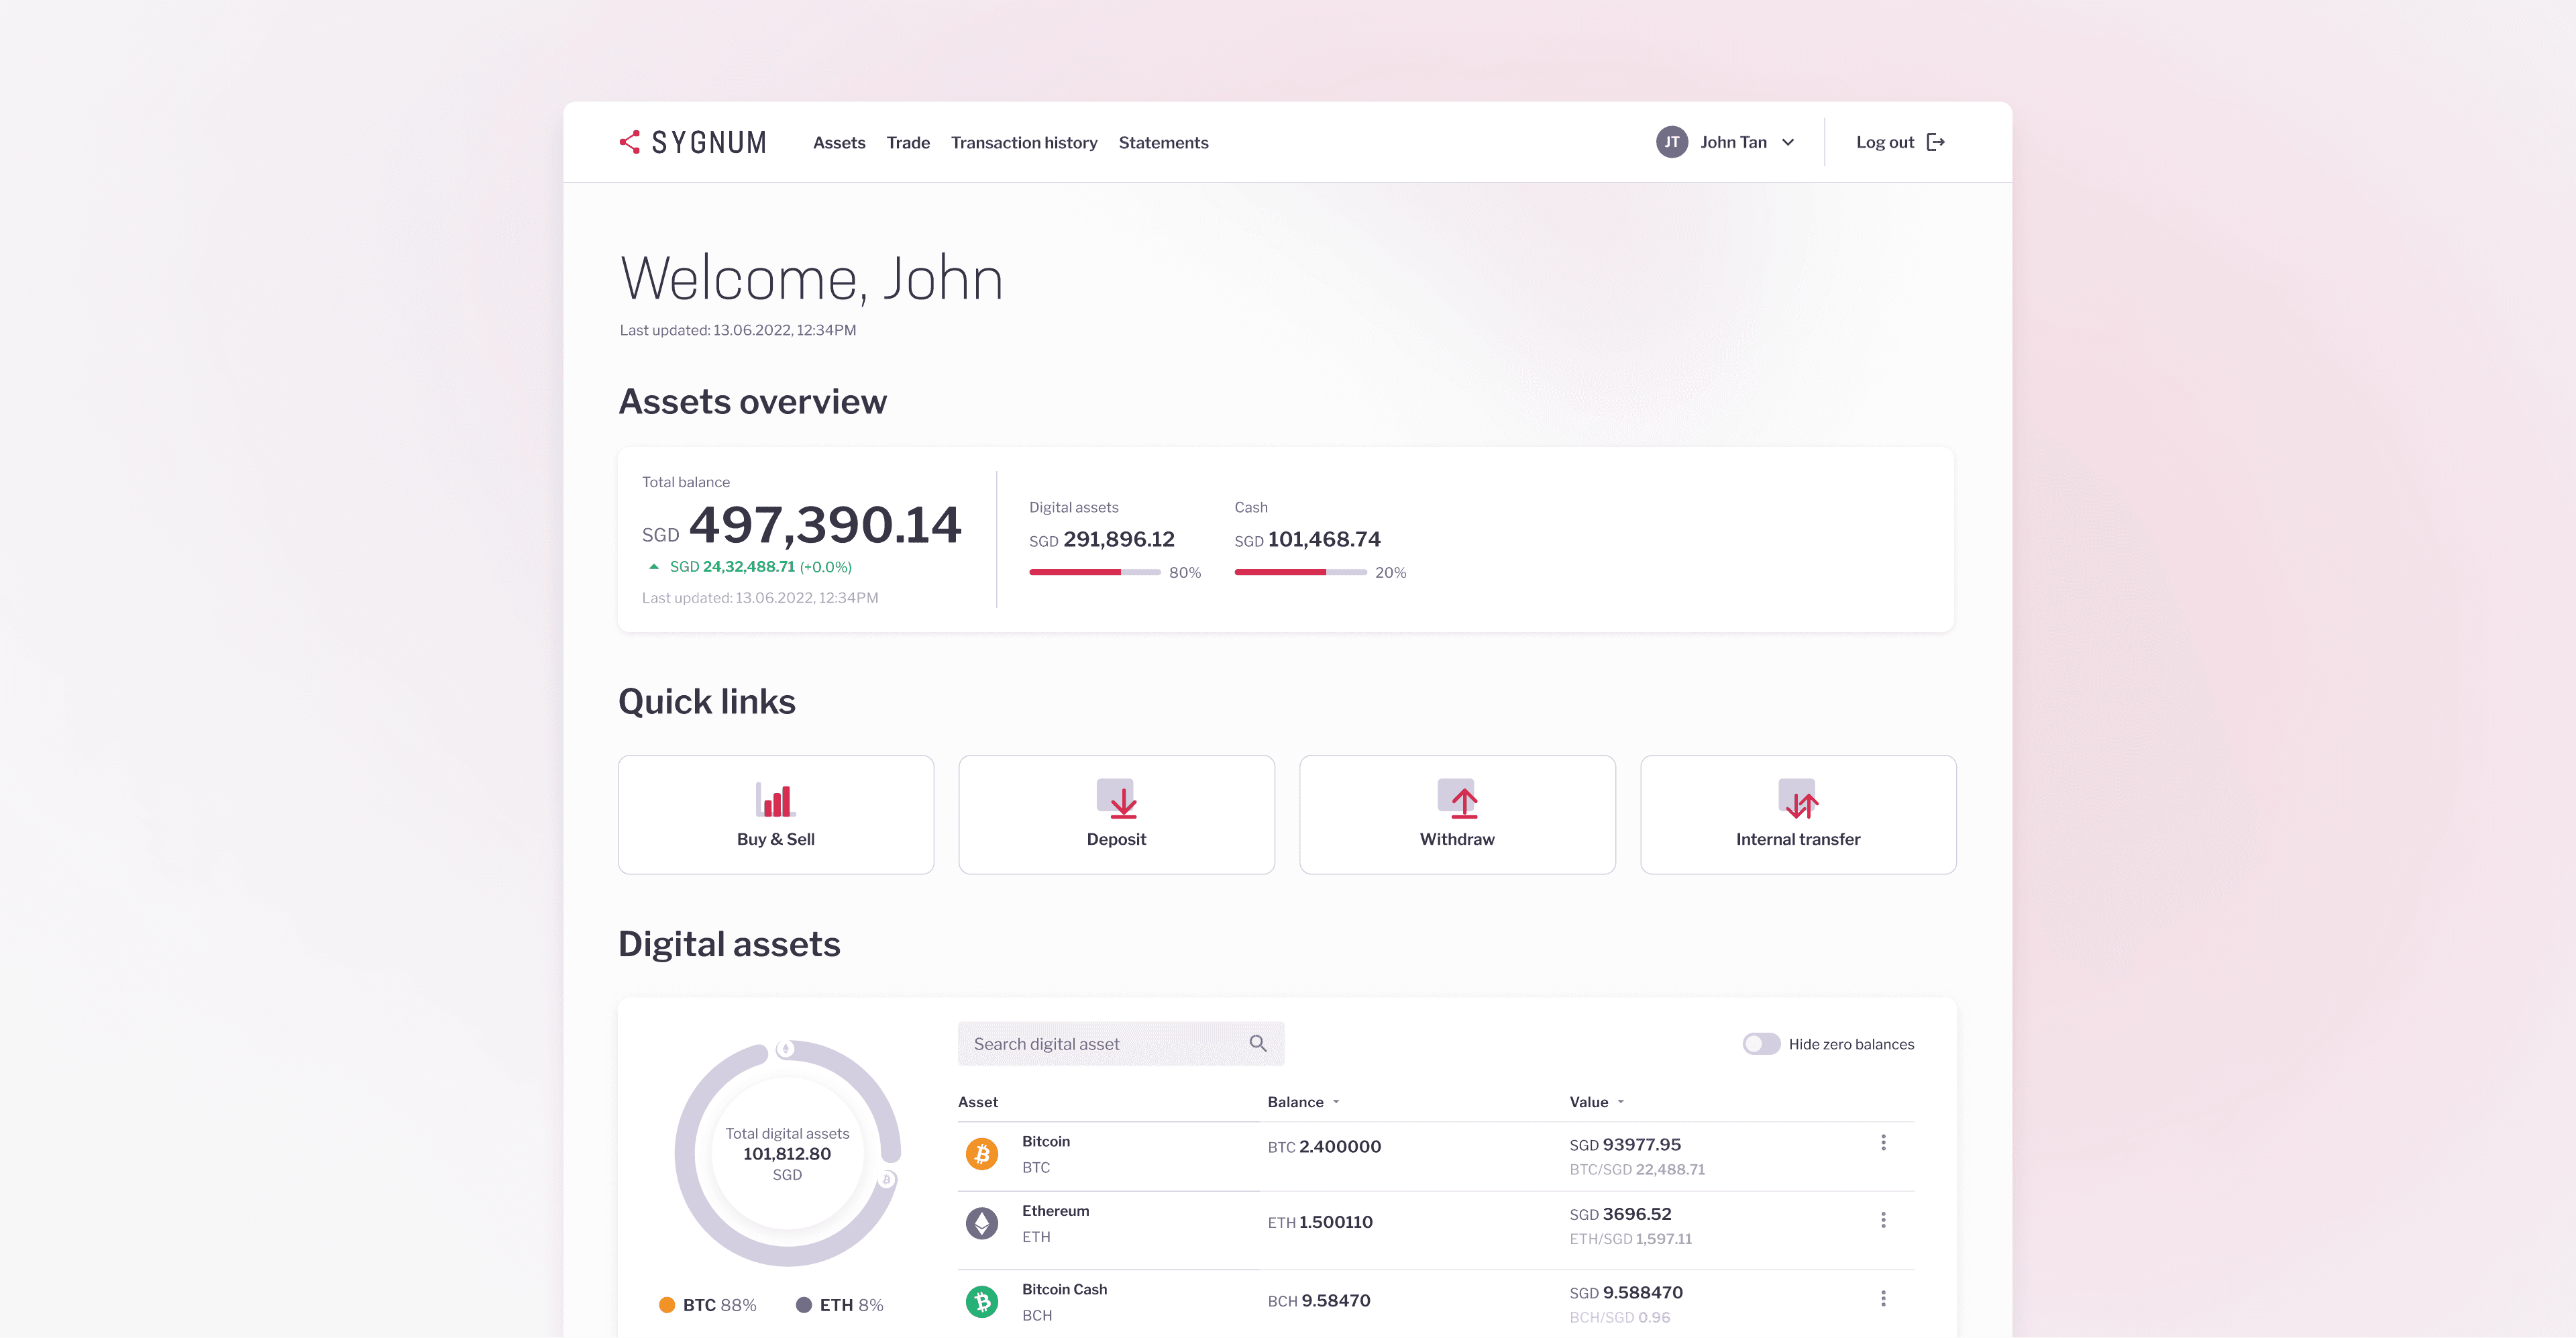Open the Assets nav item
The width and height of the screenshot is (2576, 1338).
pos(839,143)
